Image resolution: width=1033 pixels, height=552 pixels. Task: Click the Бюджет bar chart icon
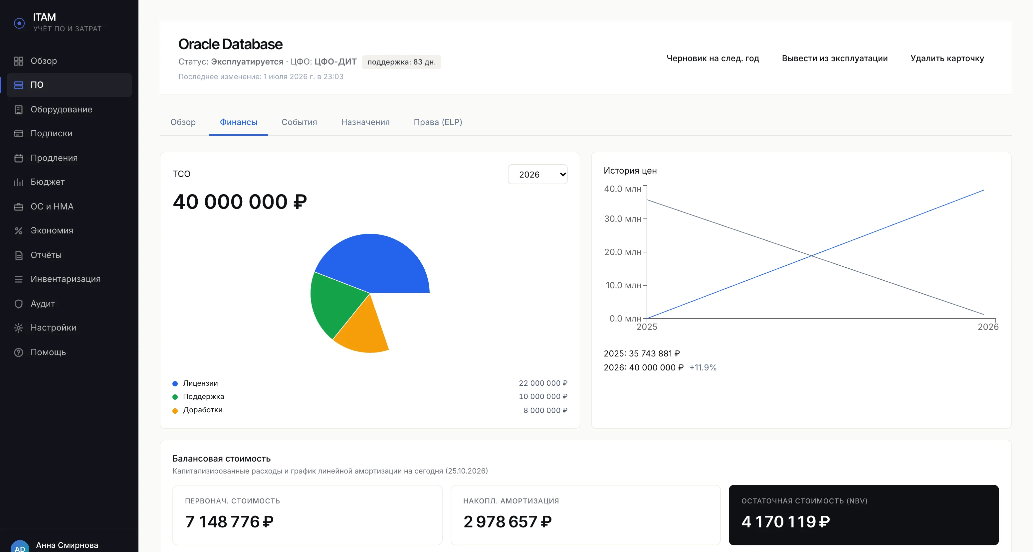tap(18, 182)
